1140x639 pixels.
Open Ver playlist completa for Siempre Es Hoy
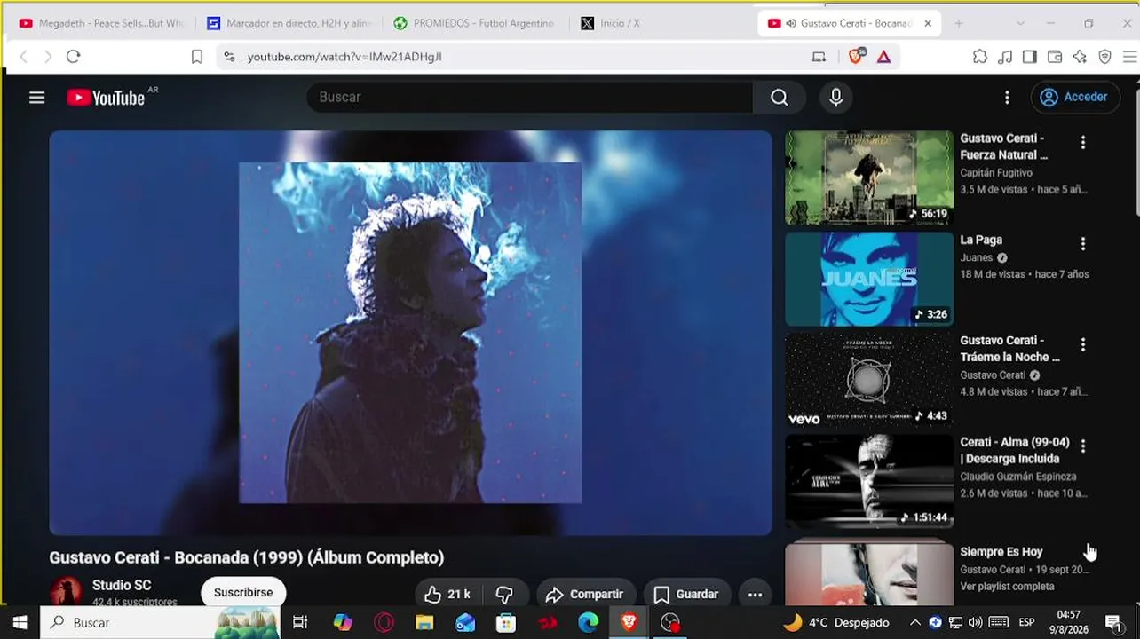coord(1007,587)
